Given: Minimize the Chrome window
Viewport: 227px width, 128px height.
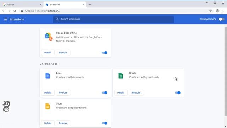Looking at the screenshot, I should point(207,3).
